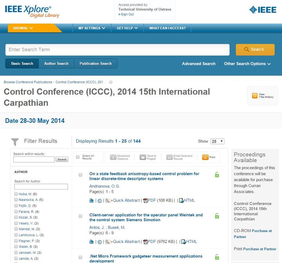Click green lock for .Net Micro Framework paper
This screenshot has height=263, width=282.
tap(217, 257)
